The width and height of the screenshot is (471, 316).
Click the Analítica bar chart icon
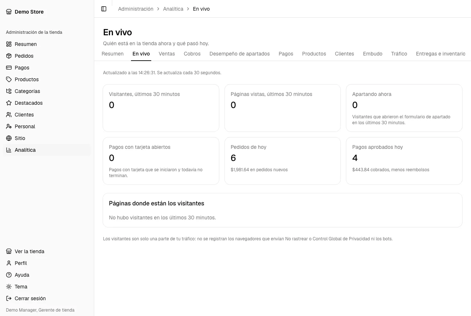tap(9, 150)
